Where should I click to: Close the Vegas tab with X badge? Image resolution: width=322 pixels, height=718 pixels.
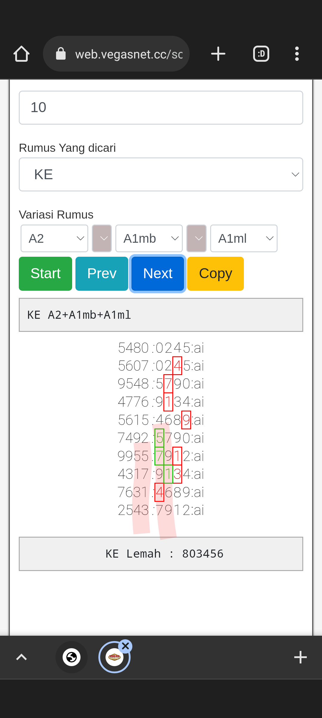coord(126,646)
